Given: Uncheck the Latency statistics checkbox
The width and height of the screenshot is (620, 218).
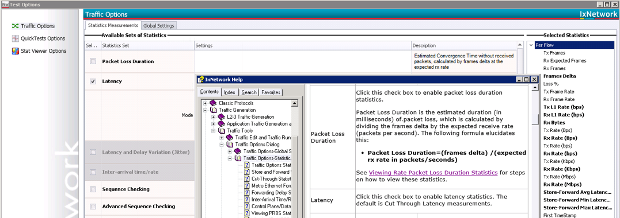Looking at the screenshot, I should point(93,81).
